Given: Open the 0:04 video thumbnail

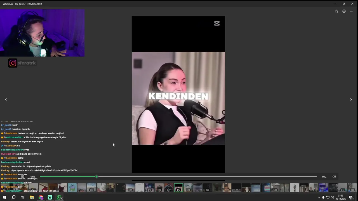Looking at the screenshot, I should coord(275,188).
